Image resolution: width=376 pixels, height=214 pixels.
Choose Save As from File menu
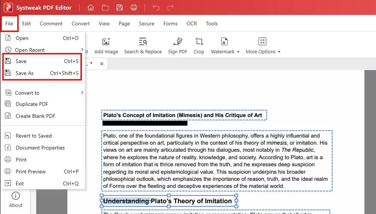click(x=25, y=73)
